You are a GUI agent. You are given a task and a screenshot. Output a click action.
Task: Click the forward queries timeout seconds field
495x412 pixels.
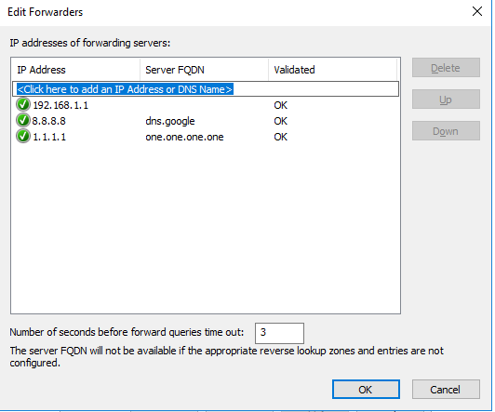(x=279, y=333)
